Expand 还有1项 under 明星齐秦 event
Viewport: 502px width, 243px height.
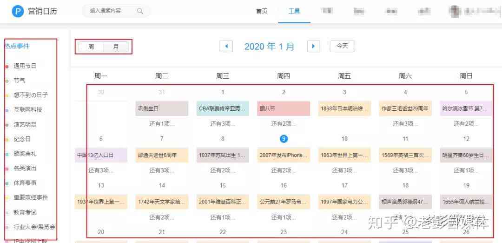pyautogui.click(x=466, y=170)
